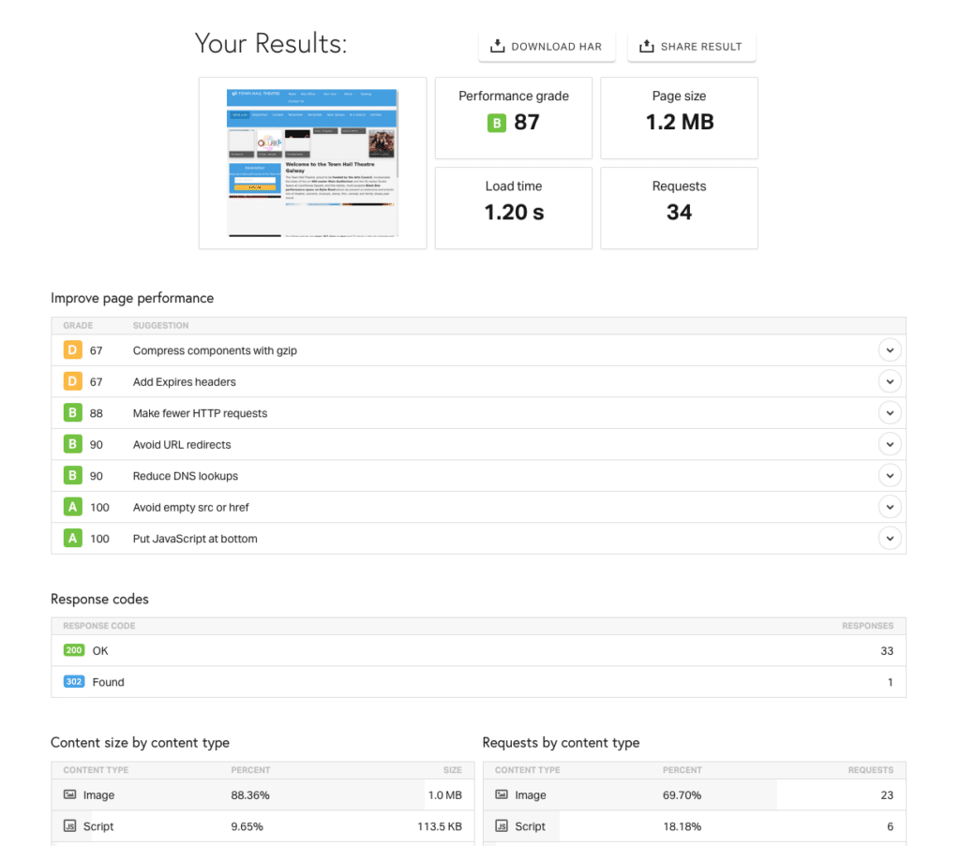Click the Put JavaScript at bottom text
The height and width of the screenshot is (846, 960).
[195, 539]
